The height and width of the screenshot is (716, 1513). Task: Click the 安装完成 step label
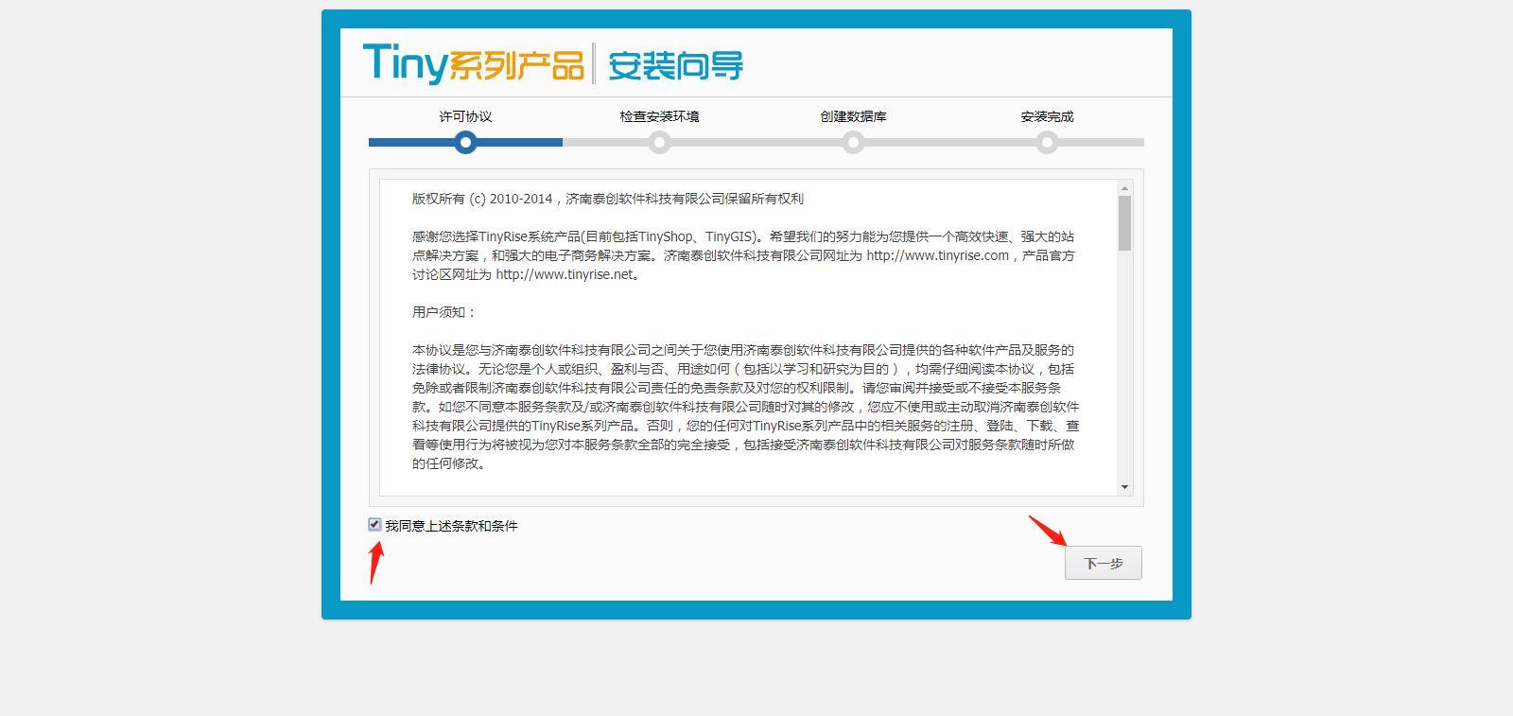pos(1047,116)
